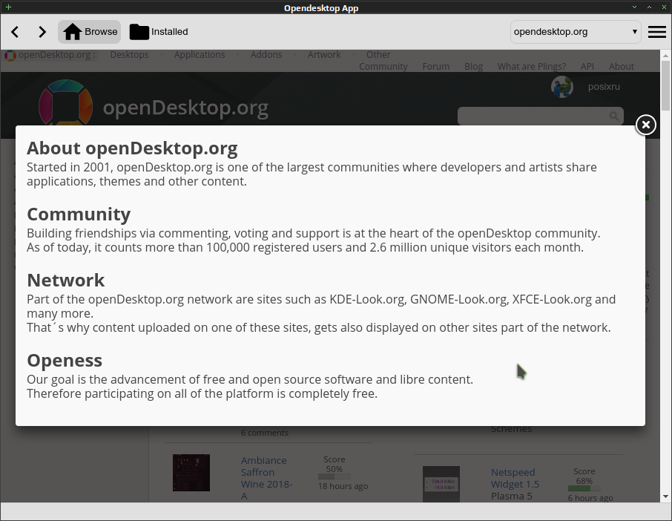672x521 pixels.
Task: Visit the Forum link
Action: click(436, 67)
